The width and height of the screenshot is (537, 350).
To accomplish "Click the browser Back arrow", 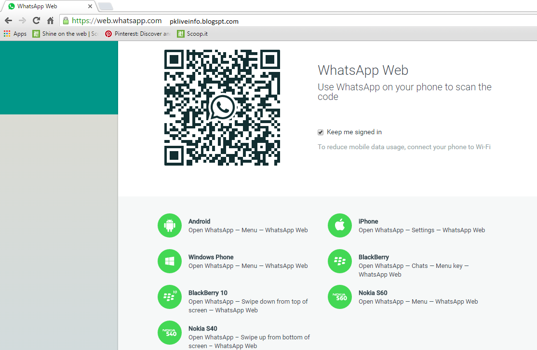I will 9,21.
